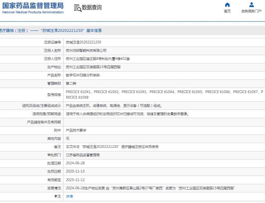This screenshot has height=203, width=265.
Task: Click the 注册证编号 label
Action: click(x=53, y=42)
